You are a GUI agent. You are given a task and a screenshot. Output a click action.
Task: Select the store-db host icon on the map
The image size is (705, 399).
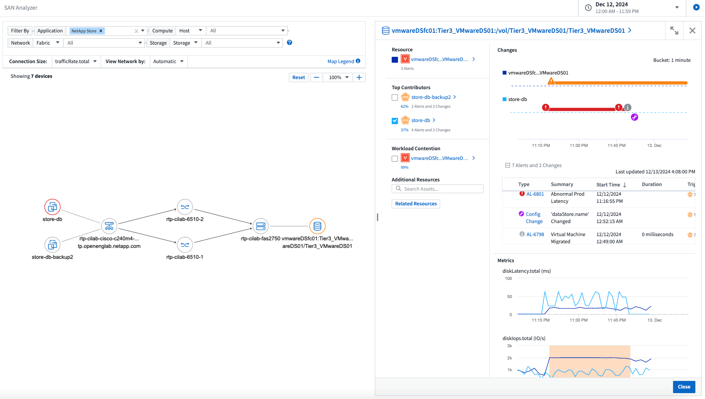click(52, 207)
